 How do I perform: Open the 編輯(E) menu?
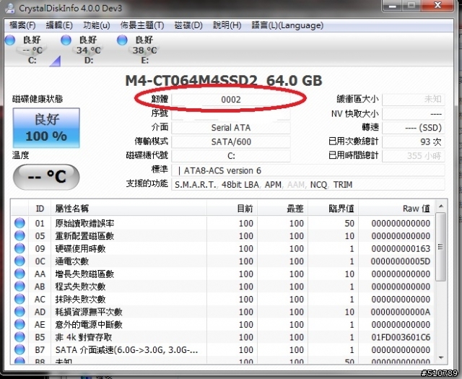(x=59, y=25)
